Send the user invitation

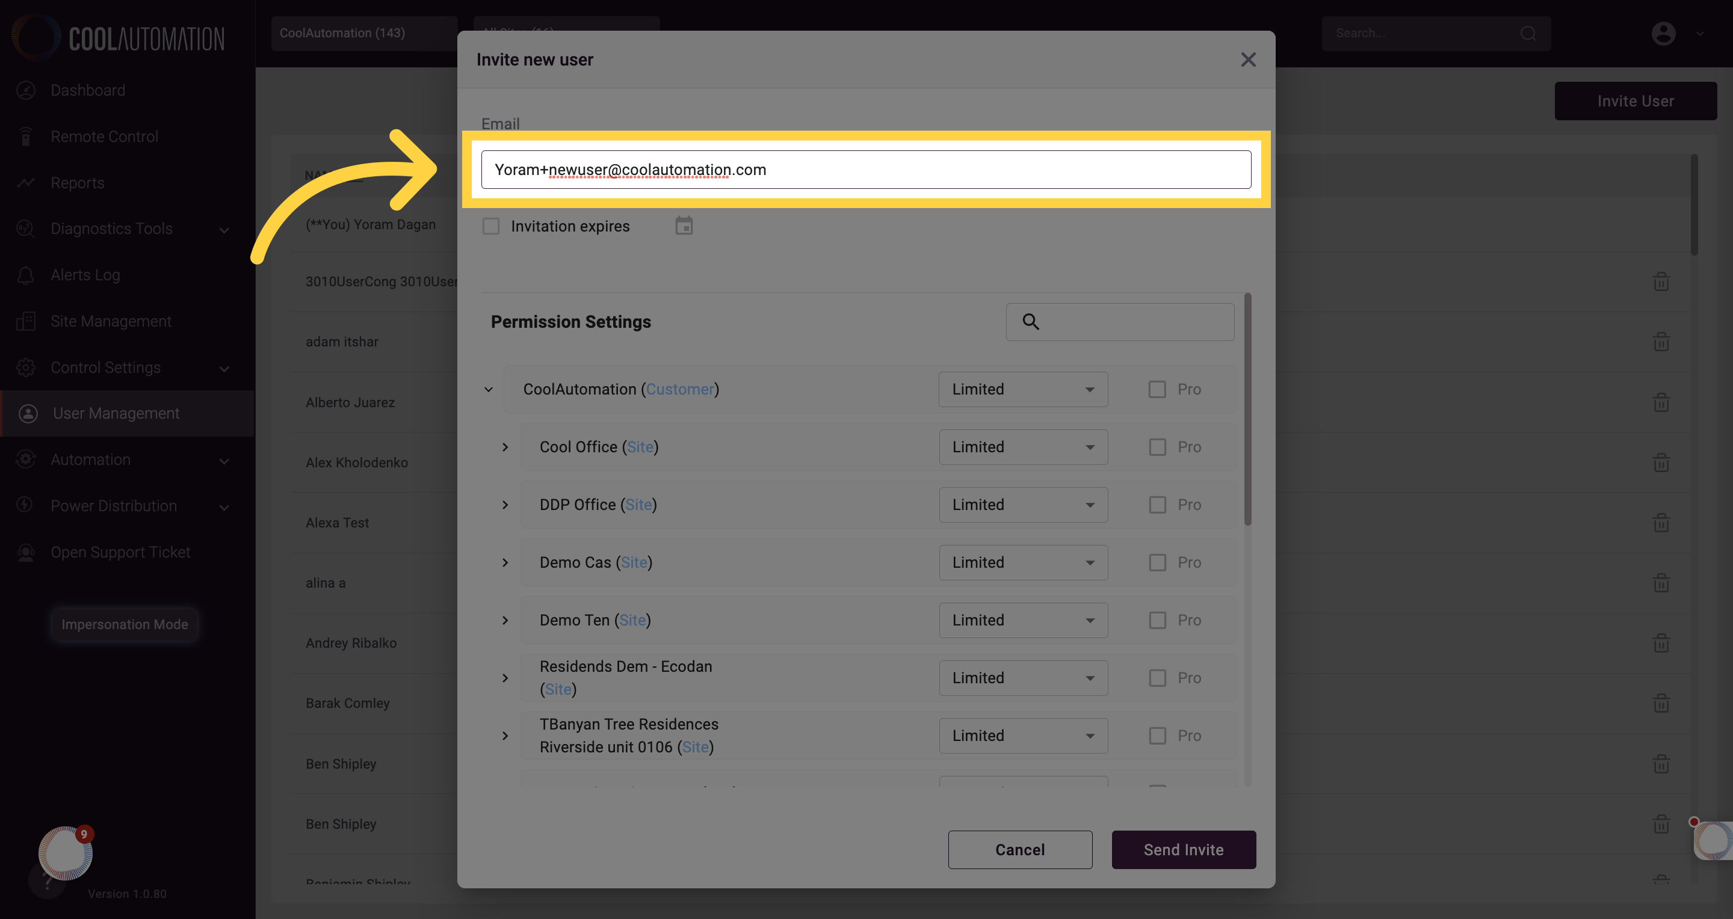tap(1184, 849)
